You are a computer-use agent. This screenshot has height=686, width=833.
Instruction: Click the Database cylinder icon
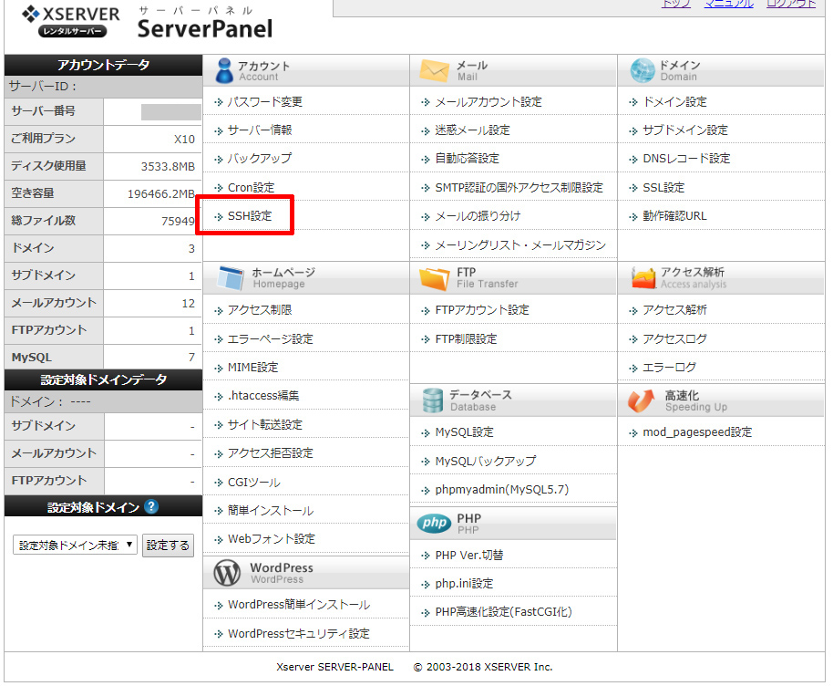433,400
